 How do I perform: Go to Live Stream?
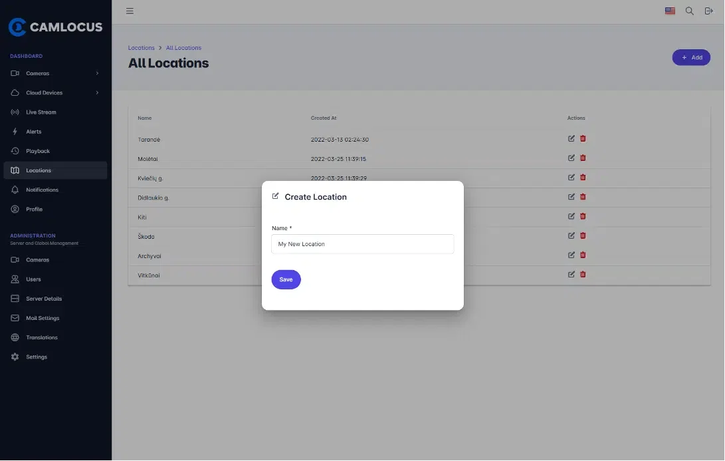[55, 112]
